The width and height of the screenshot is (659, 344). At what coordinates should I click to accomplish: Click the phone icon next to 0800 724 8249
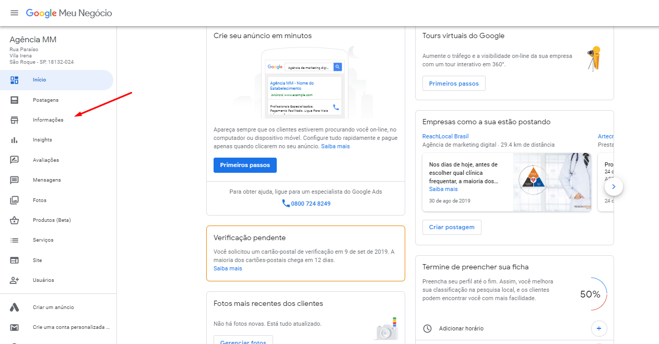285,204
